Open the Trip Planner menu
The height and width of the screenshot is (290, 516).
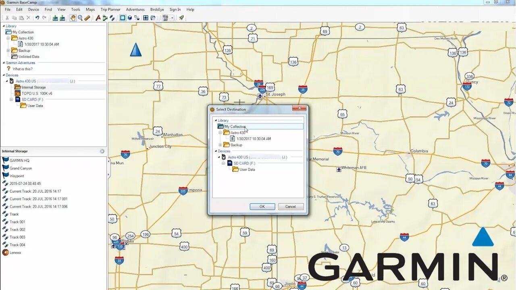tap(110, 9)
